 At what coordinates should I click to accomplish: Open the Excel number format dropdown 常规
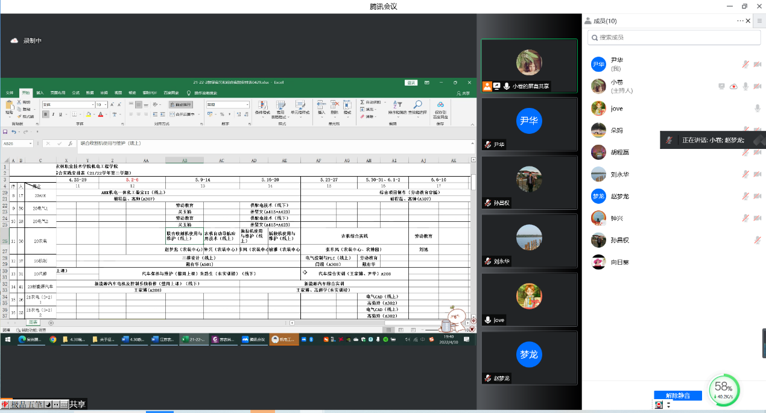246,105
